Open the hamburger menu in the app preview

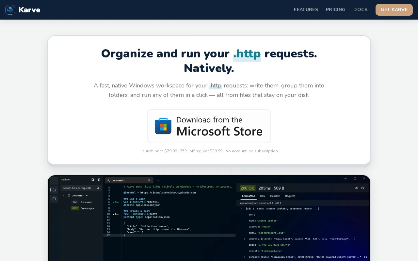(x=54, y=181)
